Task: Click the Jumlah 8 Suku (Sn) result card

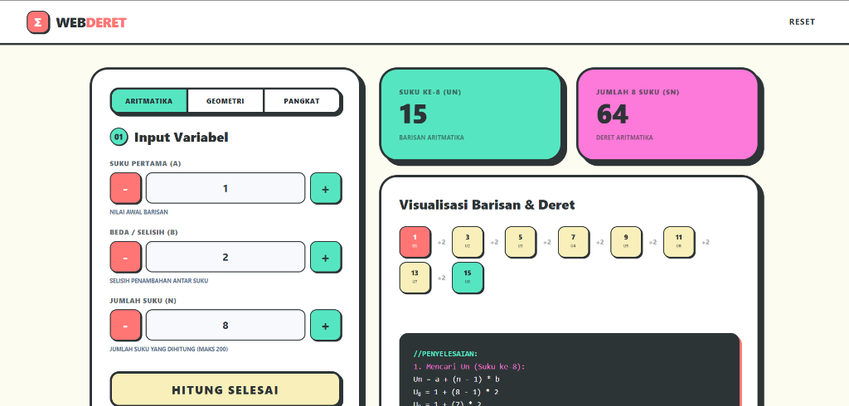Action: click(667, 114)
